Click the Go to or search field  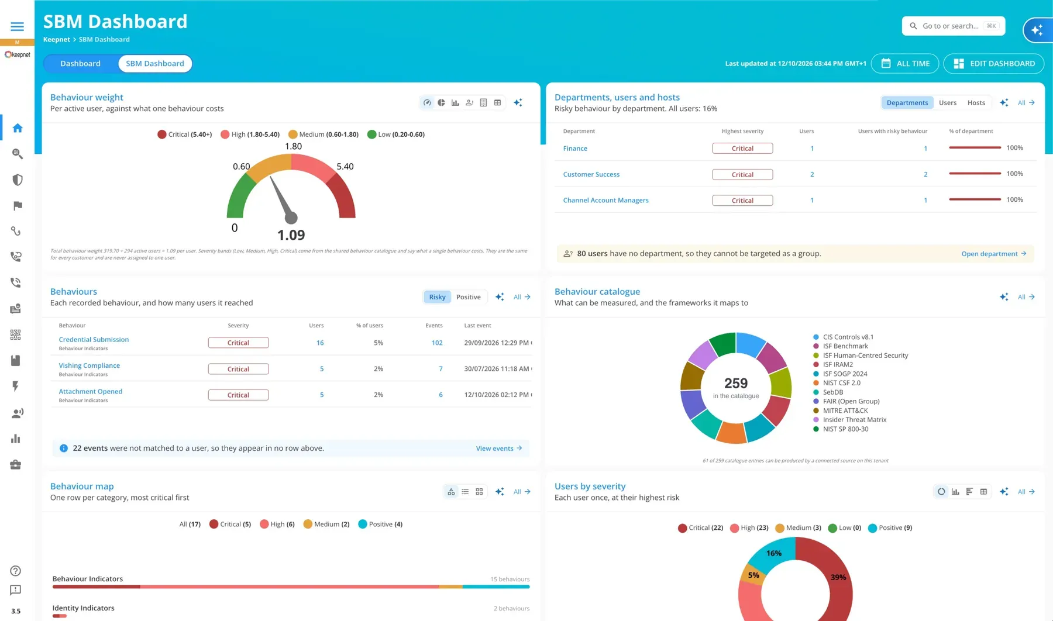(954, 26)
